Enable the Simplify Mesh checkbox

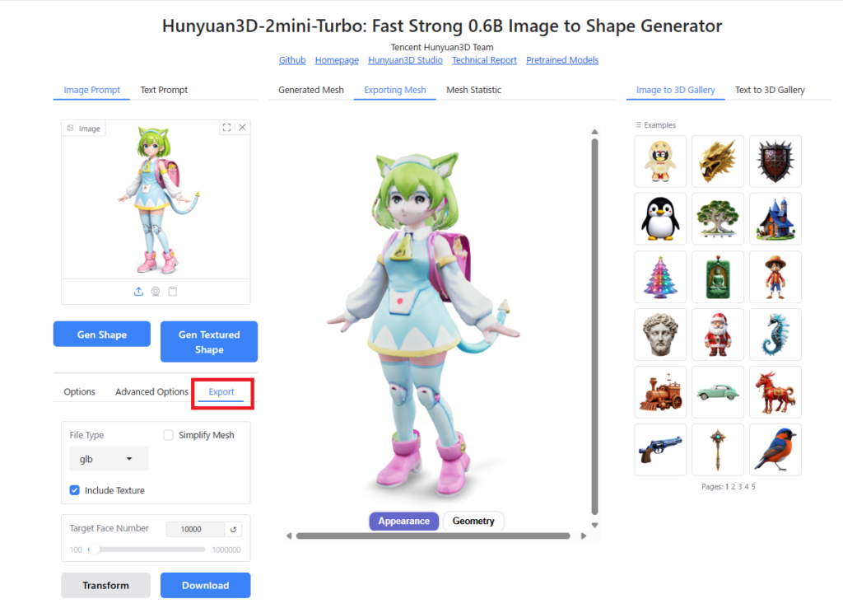[x=169, y=435]
